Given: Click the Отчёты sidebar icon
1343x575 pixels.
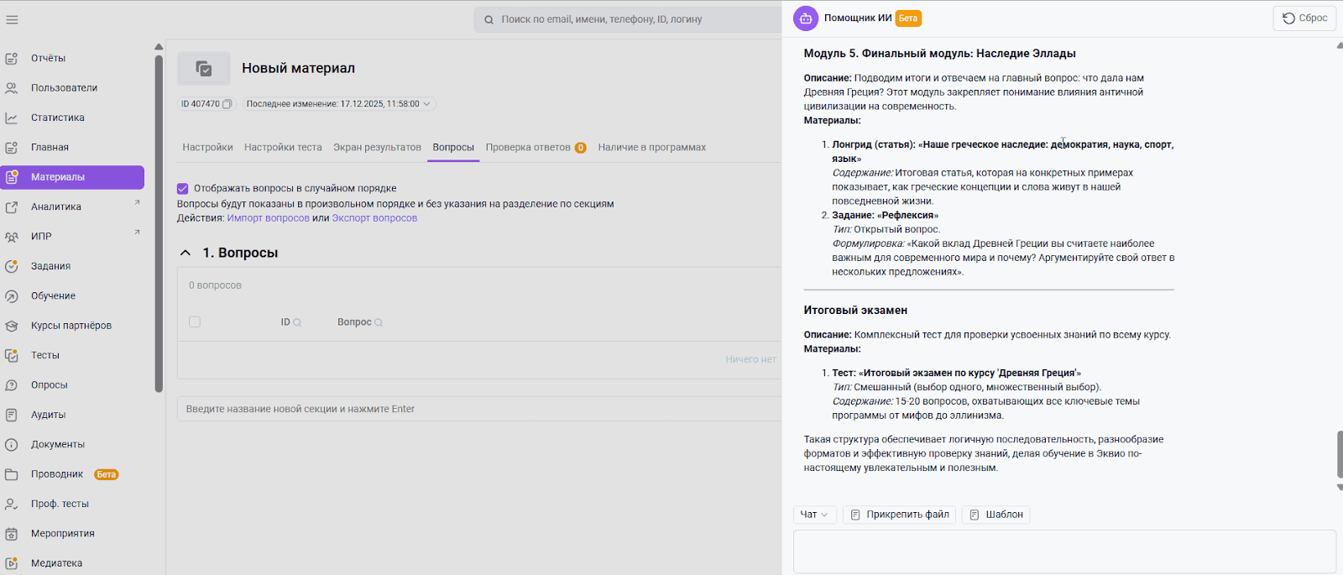Looking at the screenshot, I should pos(12,59).
